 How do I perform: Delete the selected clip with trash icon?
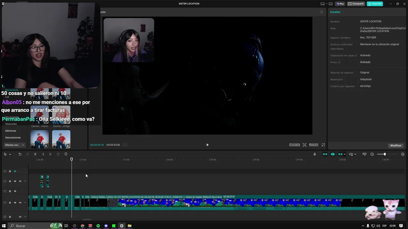point(58,154)
